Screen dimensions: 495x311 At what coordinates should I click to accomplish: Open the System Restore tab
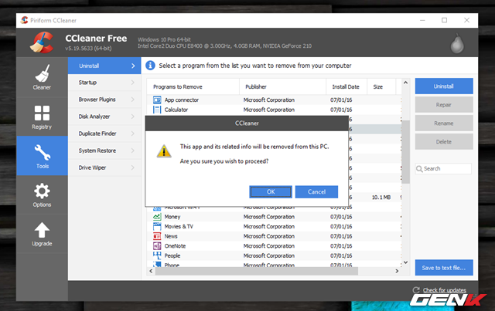[105, 150]
